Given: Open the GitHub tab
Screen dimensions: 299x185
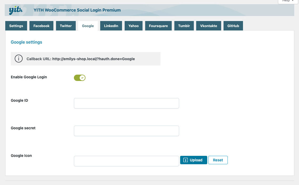Looking at the screenshot, I should coord(233,26).
